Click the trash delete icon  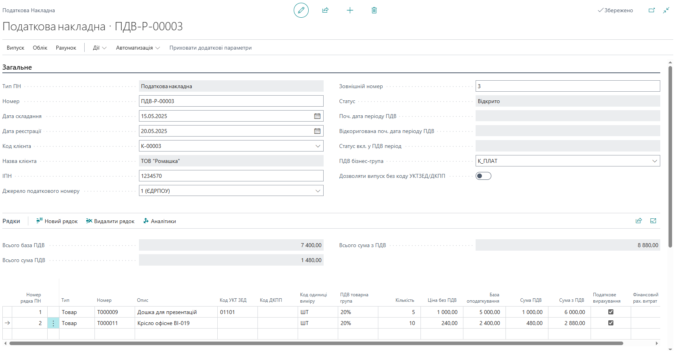pyautogui.click(x=374, y=10)
